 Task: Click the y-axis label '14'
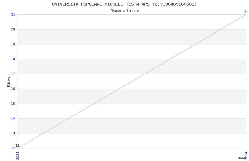coord(13,118)
